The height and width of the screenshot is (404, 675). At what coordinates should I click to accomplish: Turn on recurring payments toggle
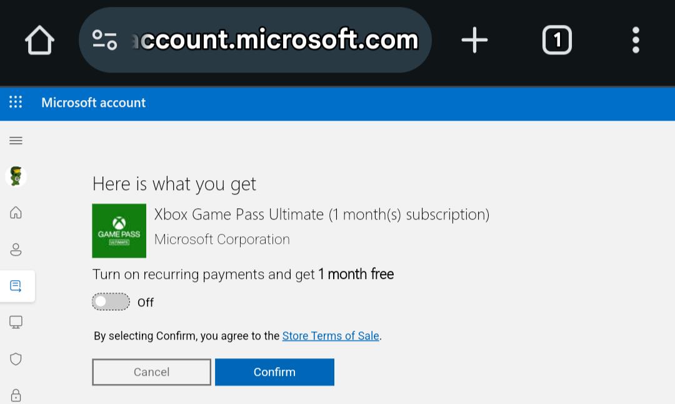pos(111,301)
